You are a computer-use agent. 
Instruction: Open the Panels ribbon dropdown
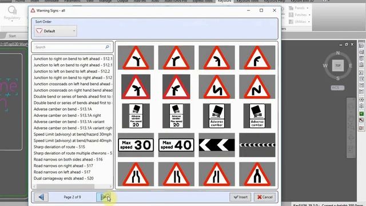pyautogui.click(x=299, y=8)
